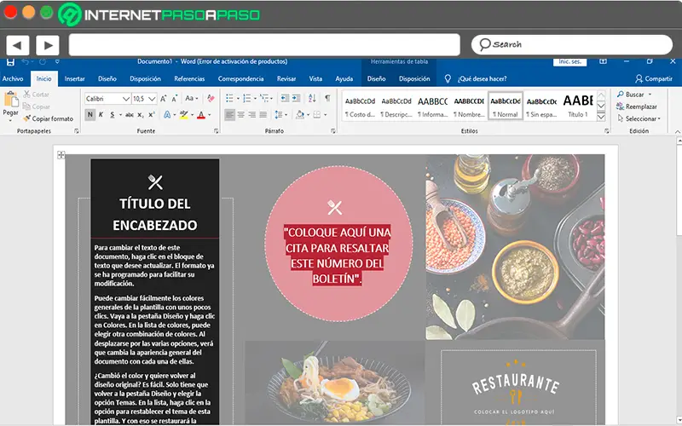Insert a numbered list
682x426 pixels.
pos(246,99)
